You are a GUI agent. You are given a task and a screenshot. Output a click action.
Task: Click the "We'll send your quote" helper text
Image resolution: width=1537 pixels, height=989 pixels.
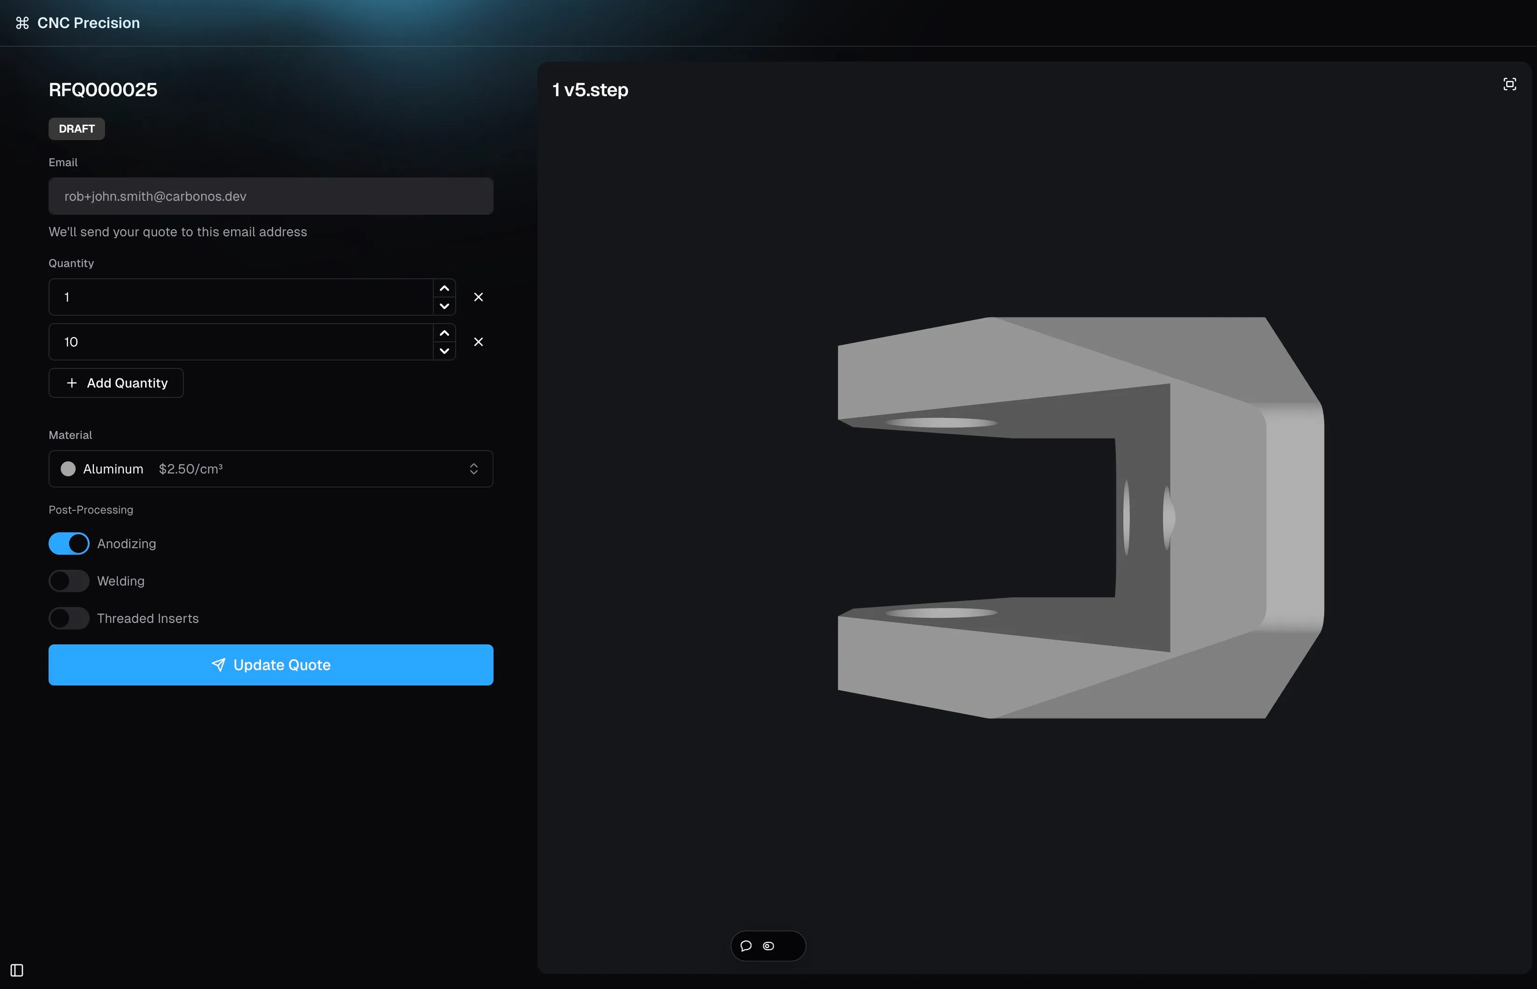[178, 232]
